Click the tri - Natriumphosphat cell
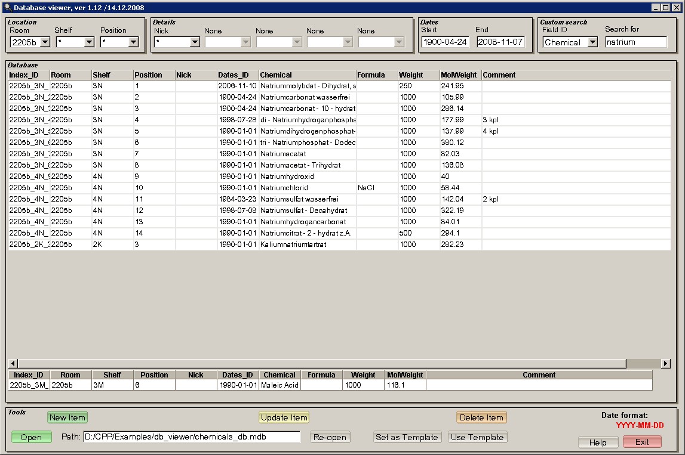Screen dimensions: 685x455 (308, 143)
